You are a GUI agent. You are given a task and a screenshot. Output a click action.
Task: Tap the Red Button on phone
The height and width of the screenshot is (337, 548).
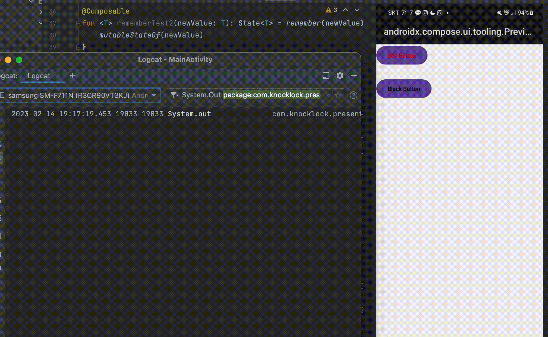coord(402,55)
